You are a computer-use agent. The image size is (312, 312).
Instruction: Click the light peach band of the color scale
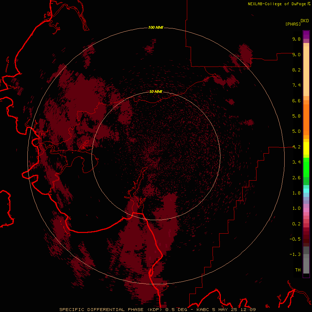[x=306, y=71]
